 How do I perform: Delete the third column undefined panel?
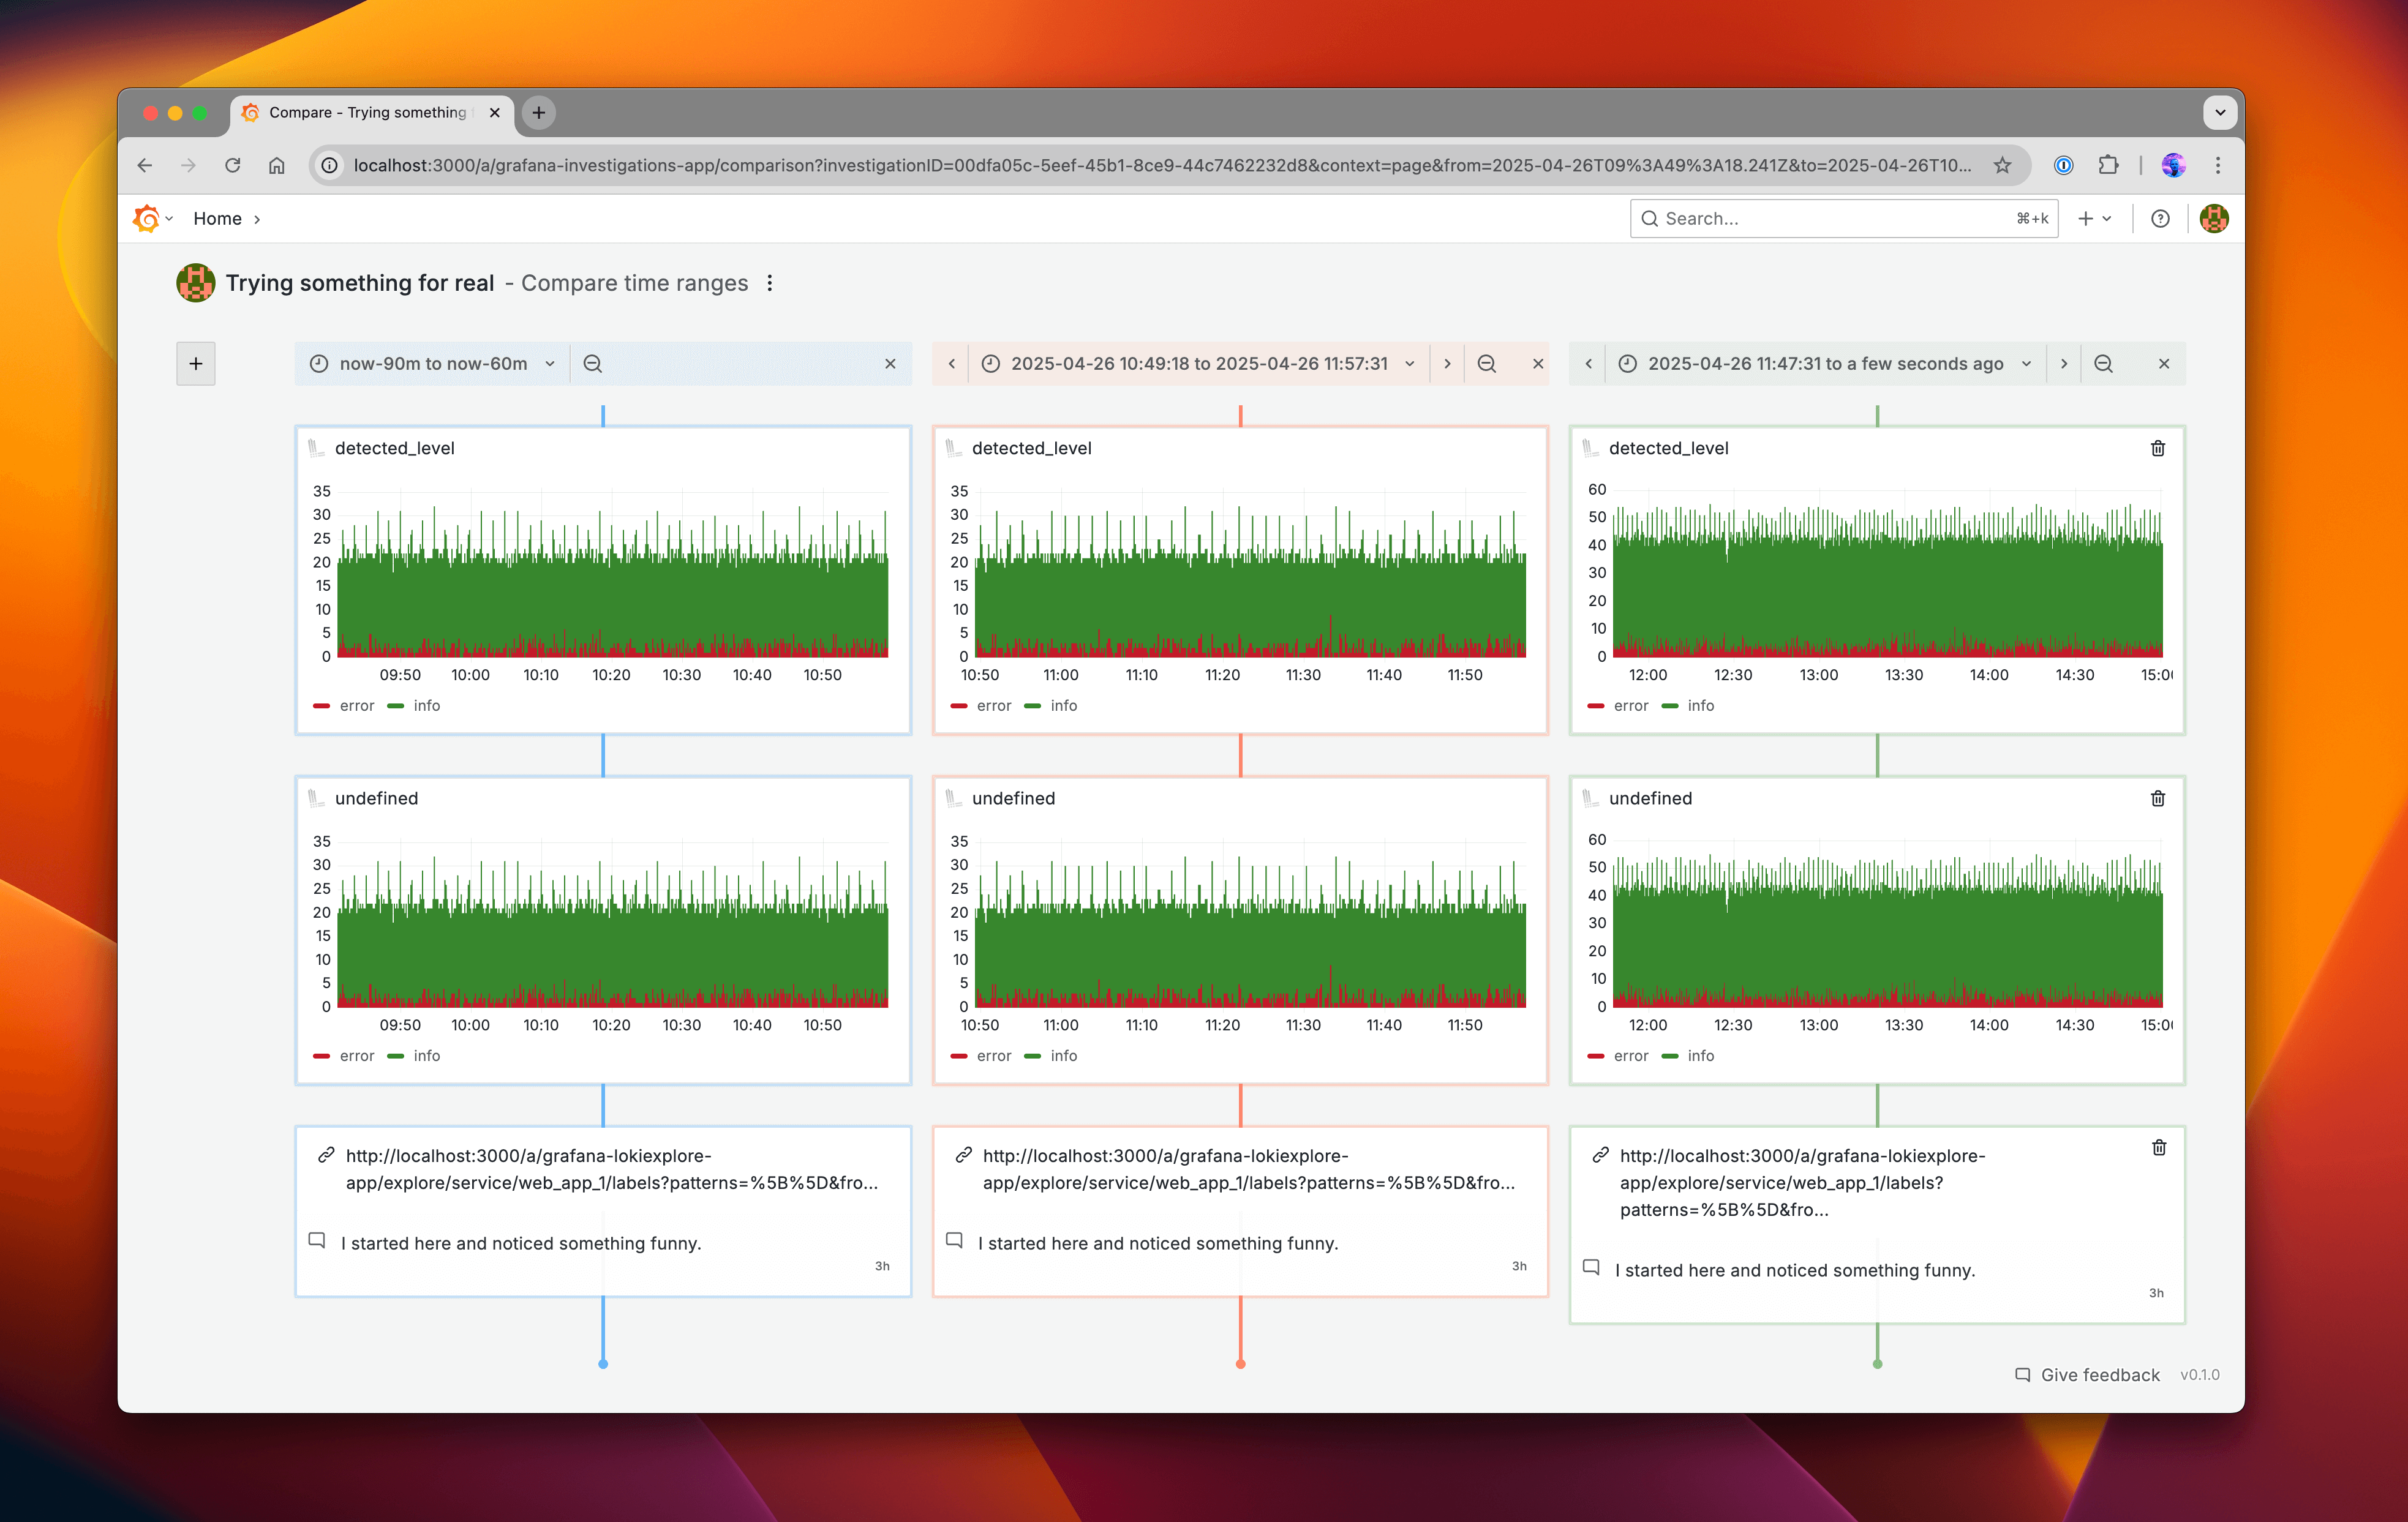coord(2157,798)
